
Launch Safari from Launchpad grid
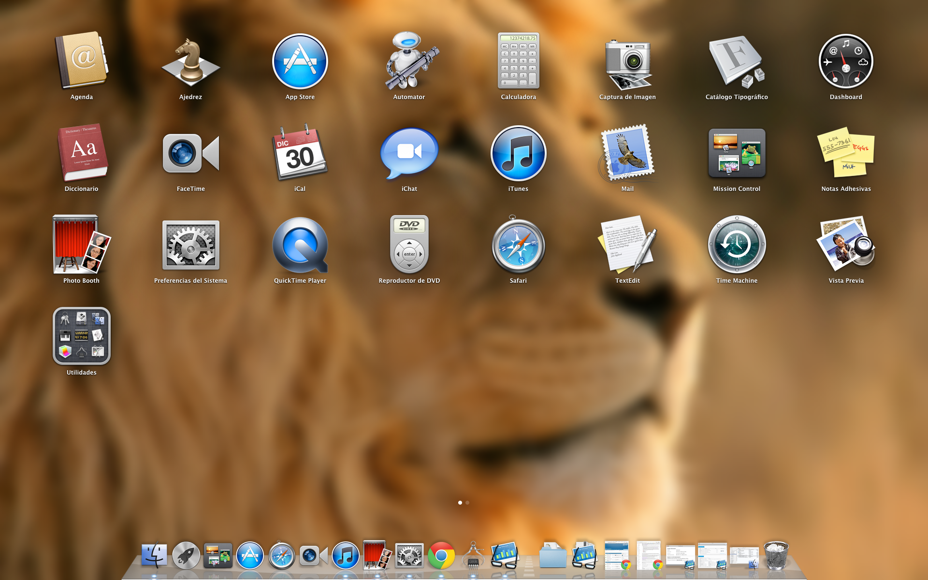[518, 245]
